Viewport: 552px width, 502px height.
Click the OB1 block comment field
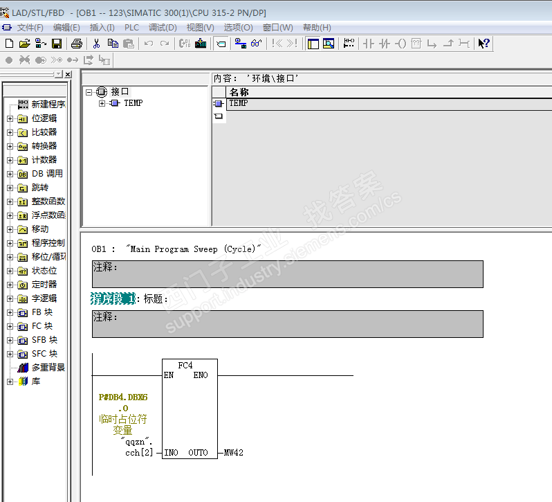point(287,274)
